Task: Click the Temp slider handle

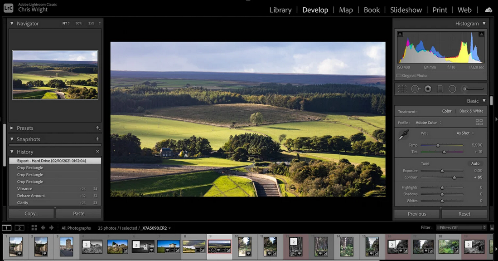Action: coord(438,145)
